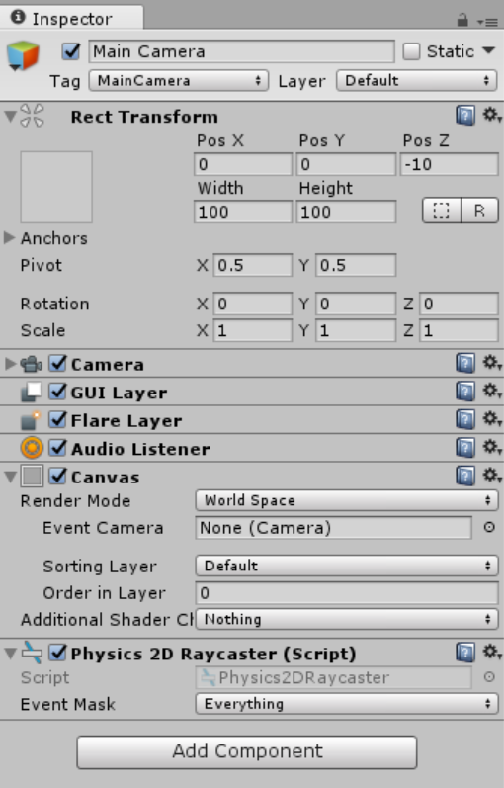504x788 pixels.
Task: Disable Physics 2D Raycaster checkbox
Action: (57, 653)
